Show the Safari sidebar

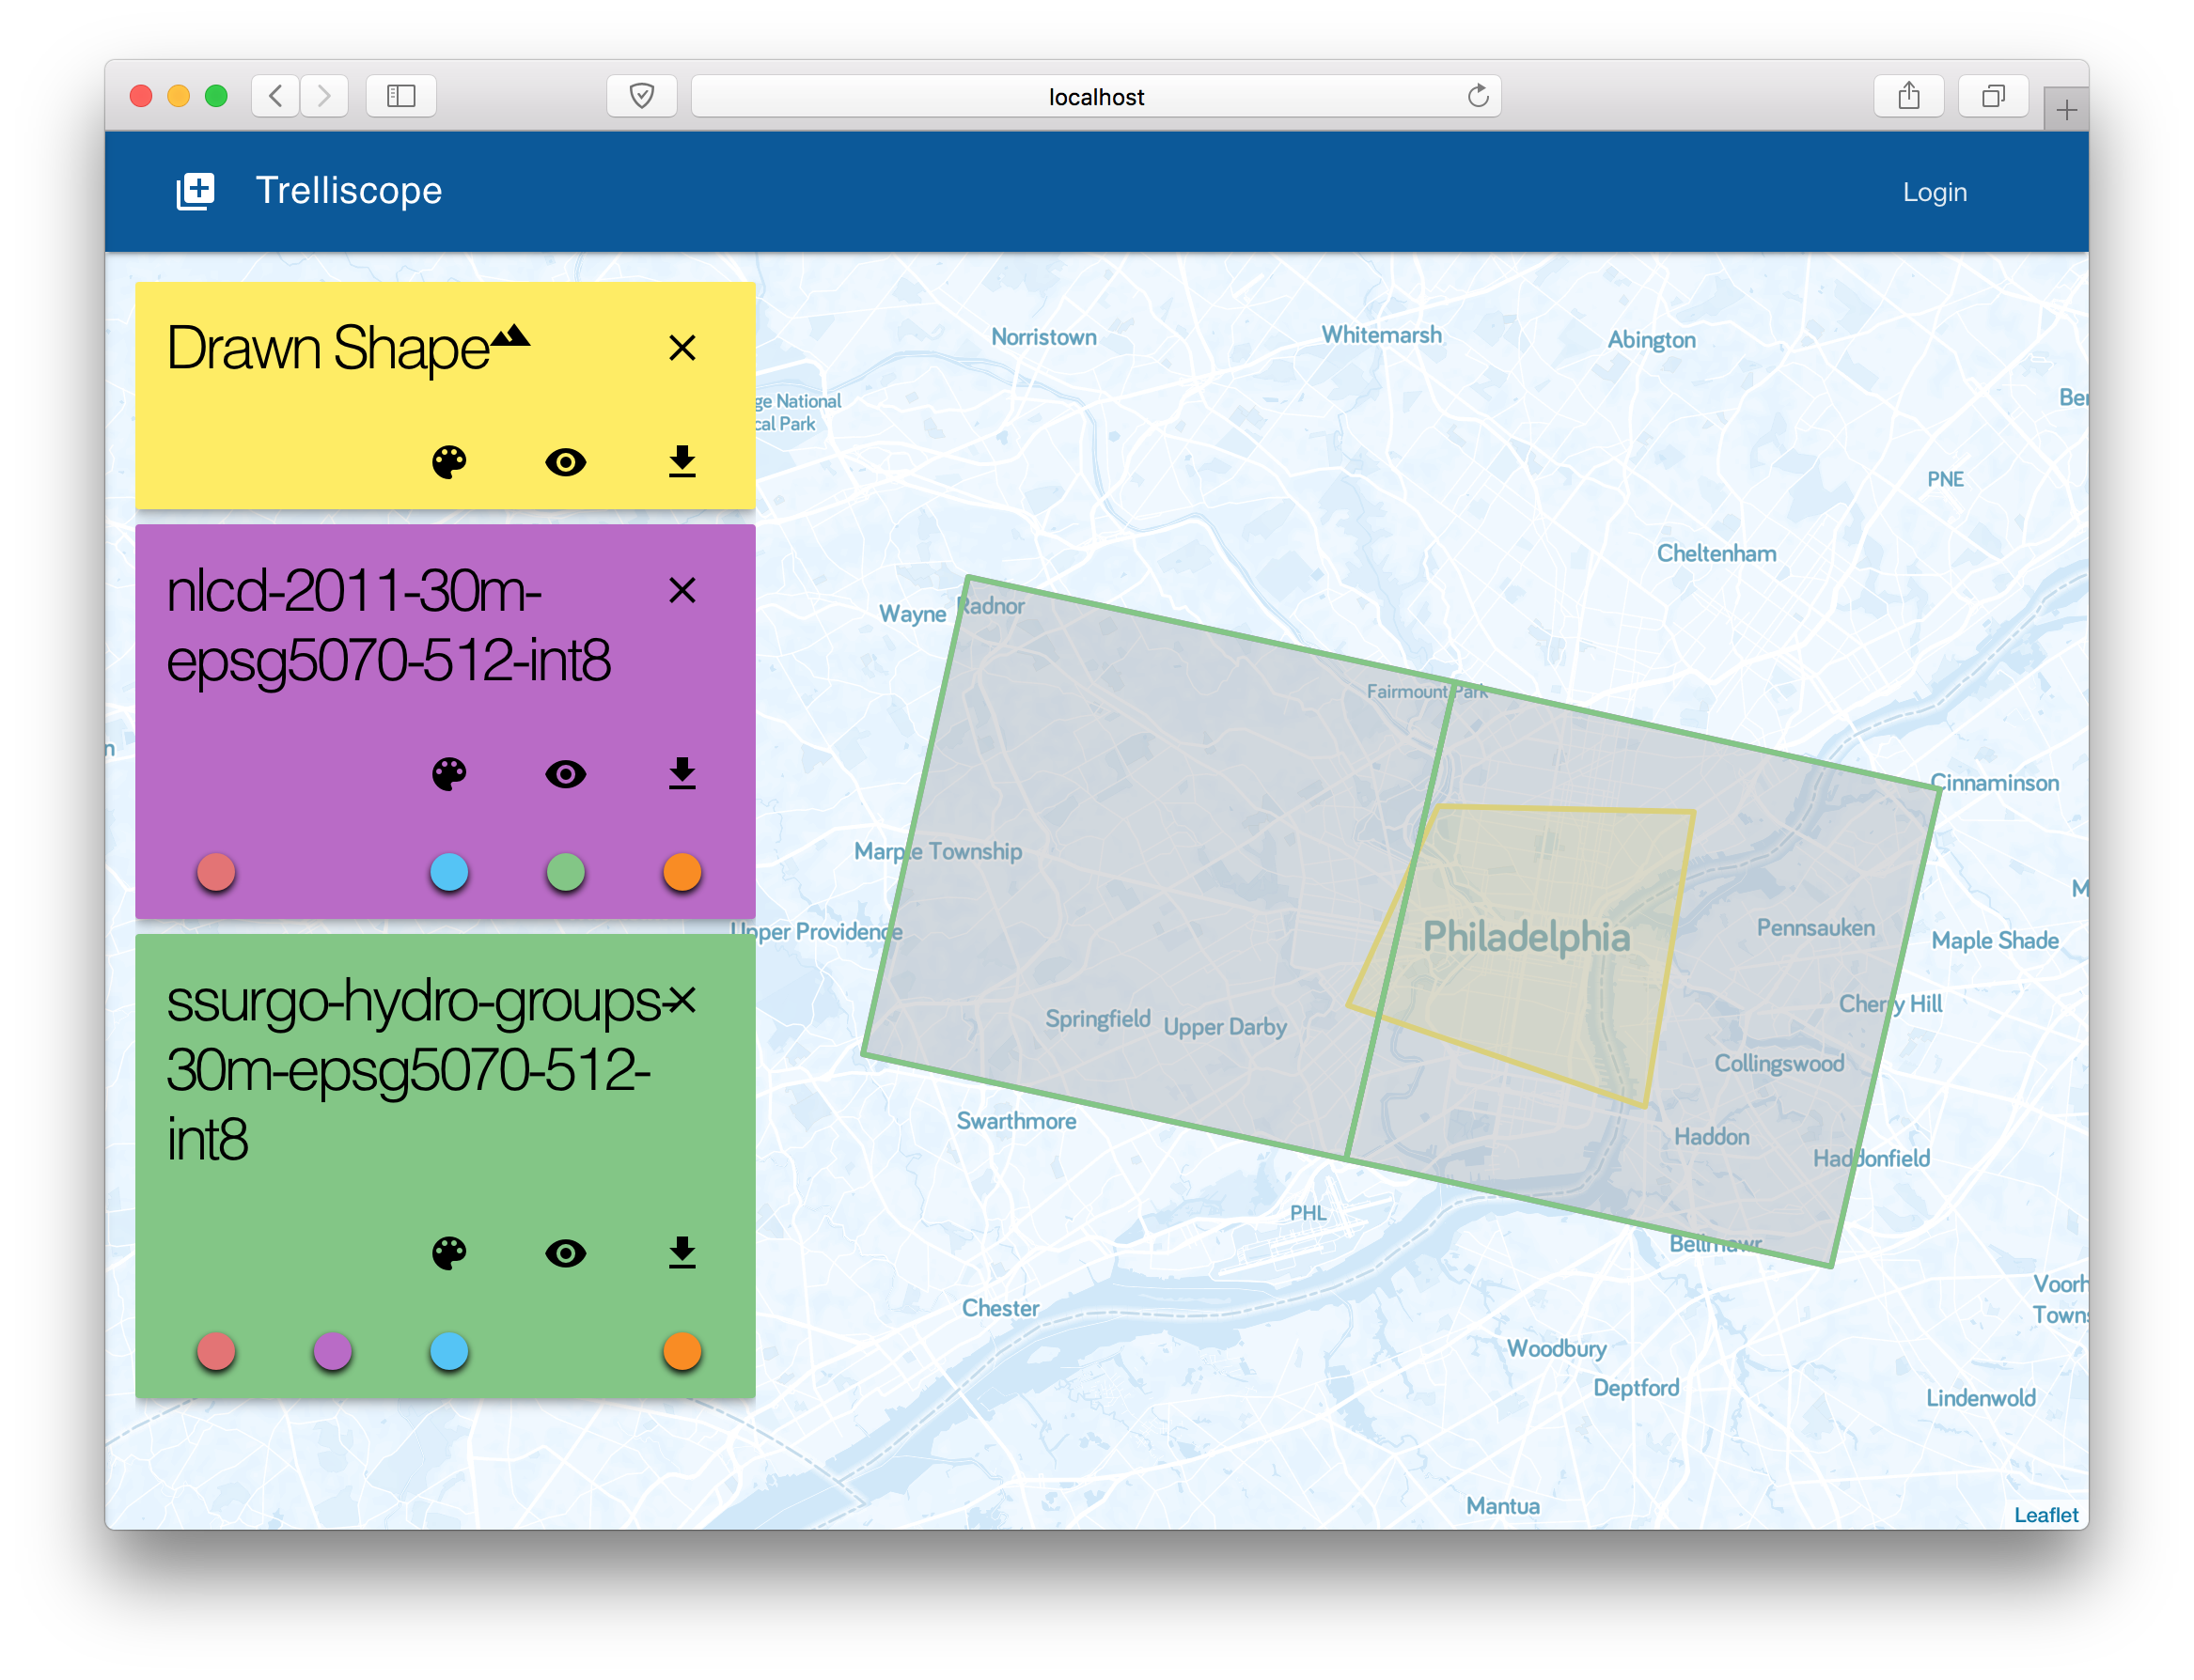coord(401,96)
